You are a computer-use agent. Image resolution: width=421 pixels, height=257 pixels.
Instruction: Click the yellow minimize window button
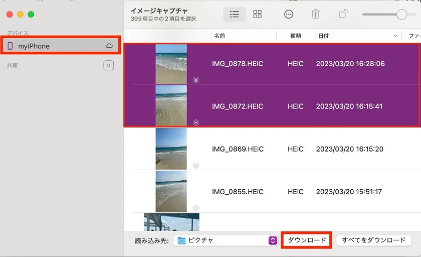tap(20, 14)
